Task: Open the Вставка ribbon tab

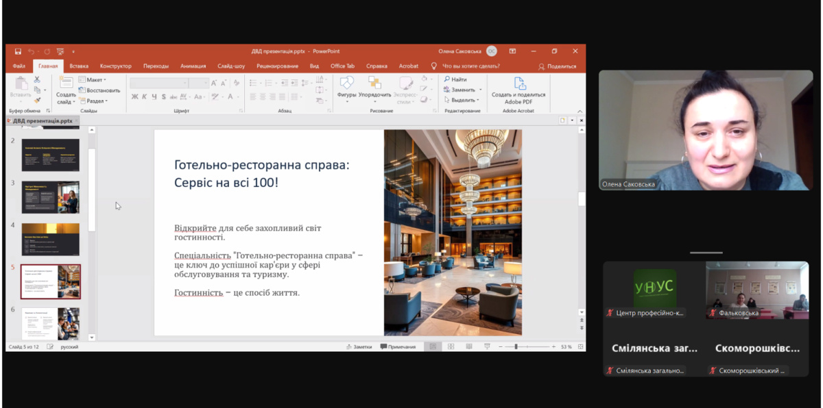Action: [79, 66]
